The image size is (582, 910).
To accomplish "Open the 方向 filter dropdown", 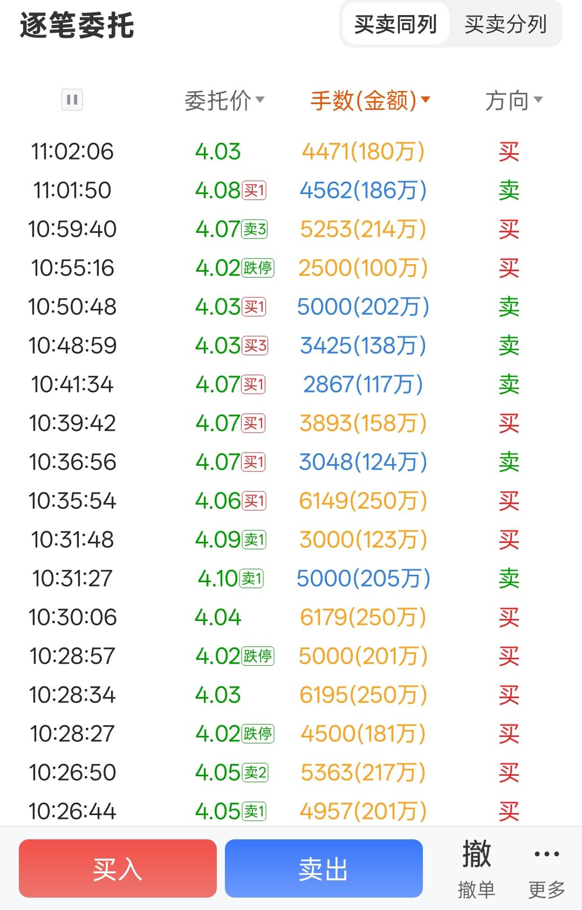I will (x=513, y=100).
